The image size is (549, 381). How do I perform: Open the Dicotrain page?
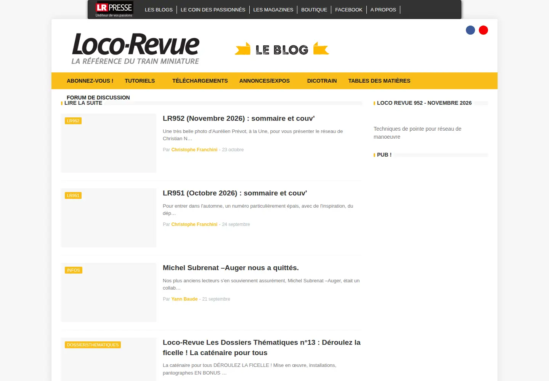pos(322,81)
